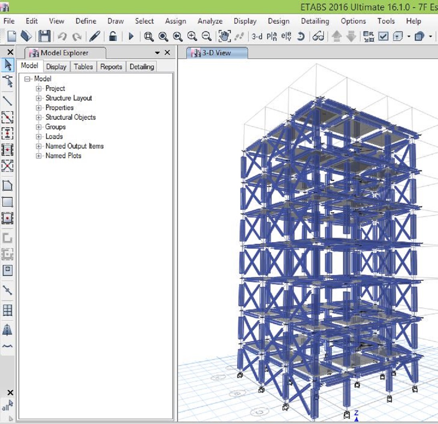The width and height of the screenshot is (438, 424).
Task: Toggle the model lock padlock icon
Action: 113,36
